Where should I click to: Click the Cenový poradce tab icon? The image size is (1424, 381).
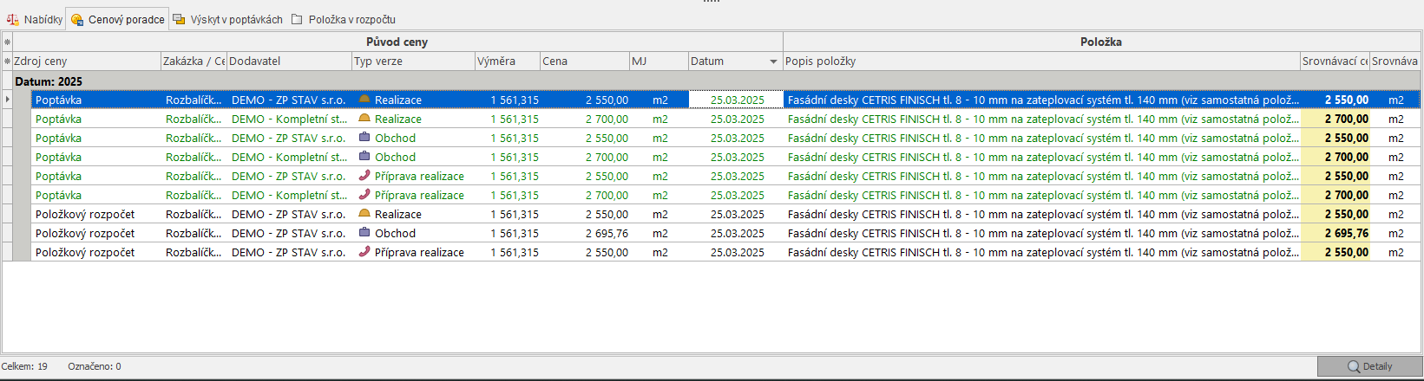(x=77, y=19)
